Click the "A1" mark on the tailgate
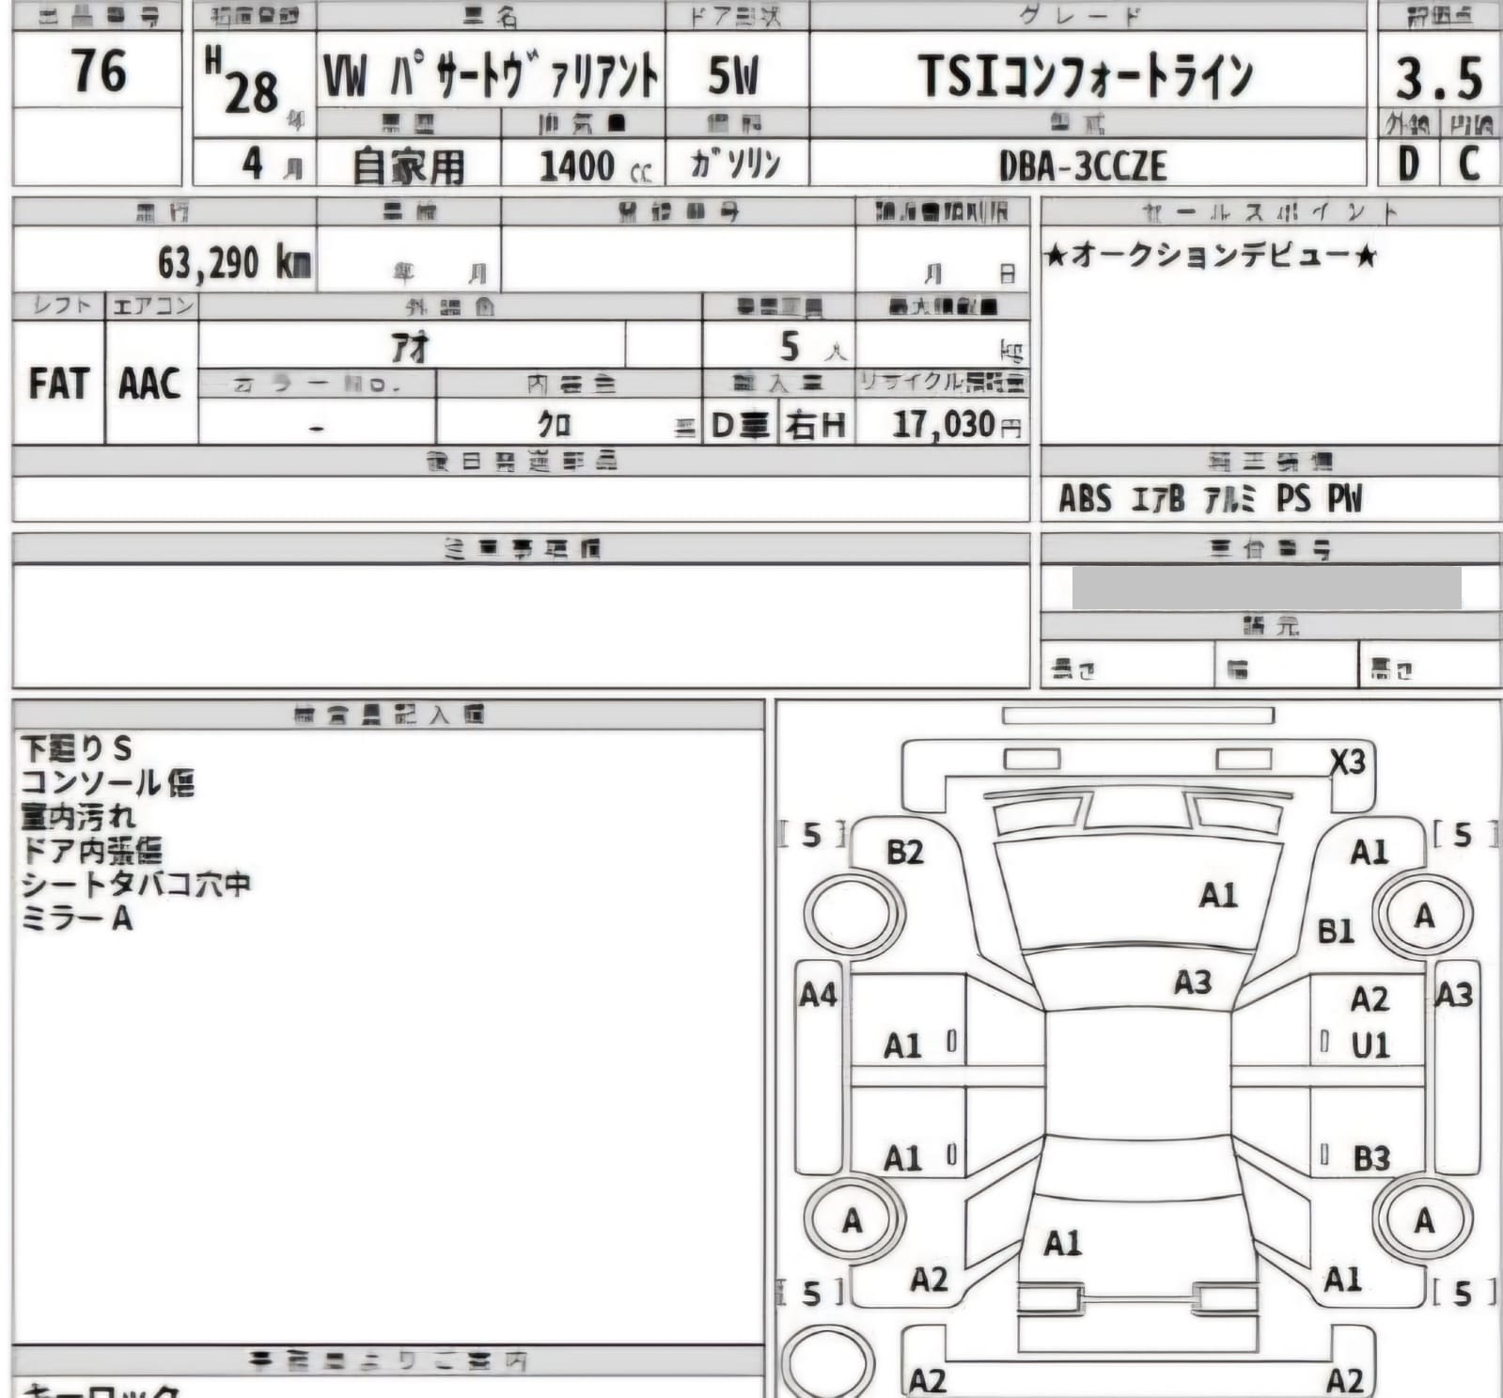Screen dimensions: 1503x1398 (1062, 1244)
